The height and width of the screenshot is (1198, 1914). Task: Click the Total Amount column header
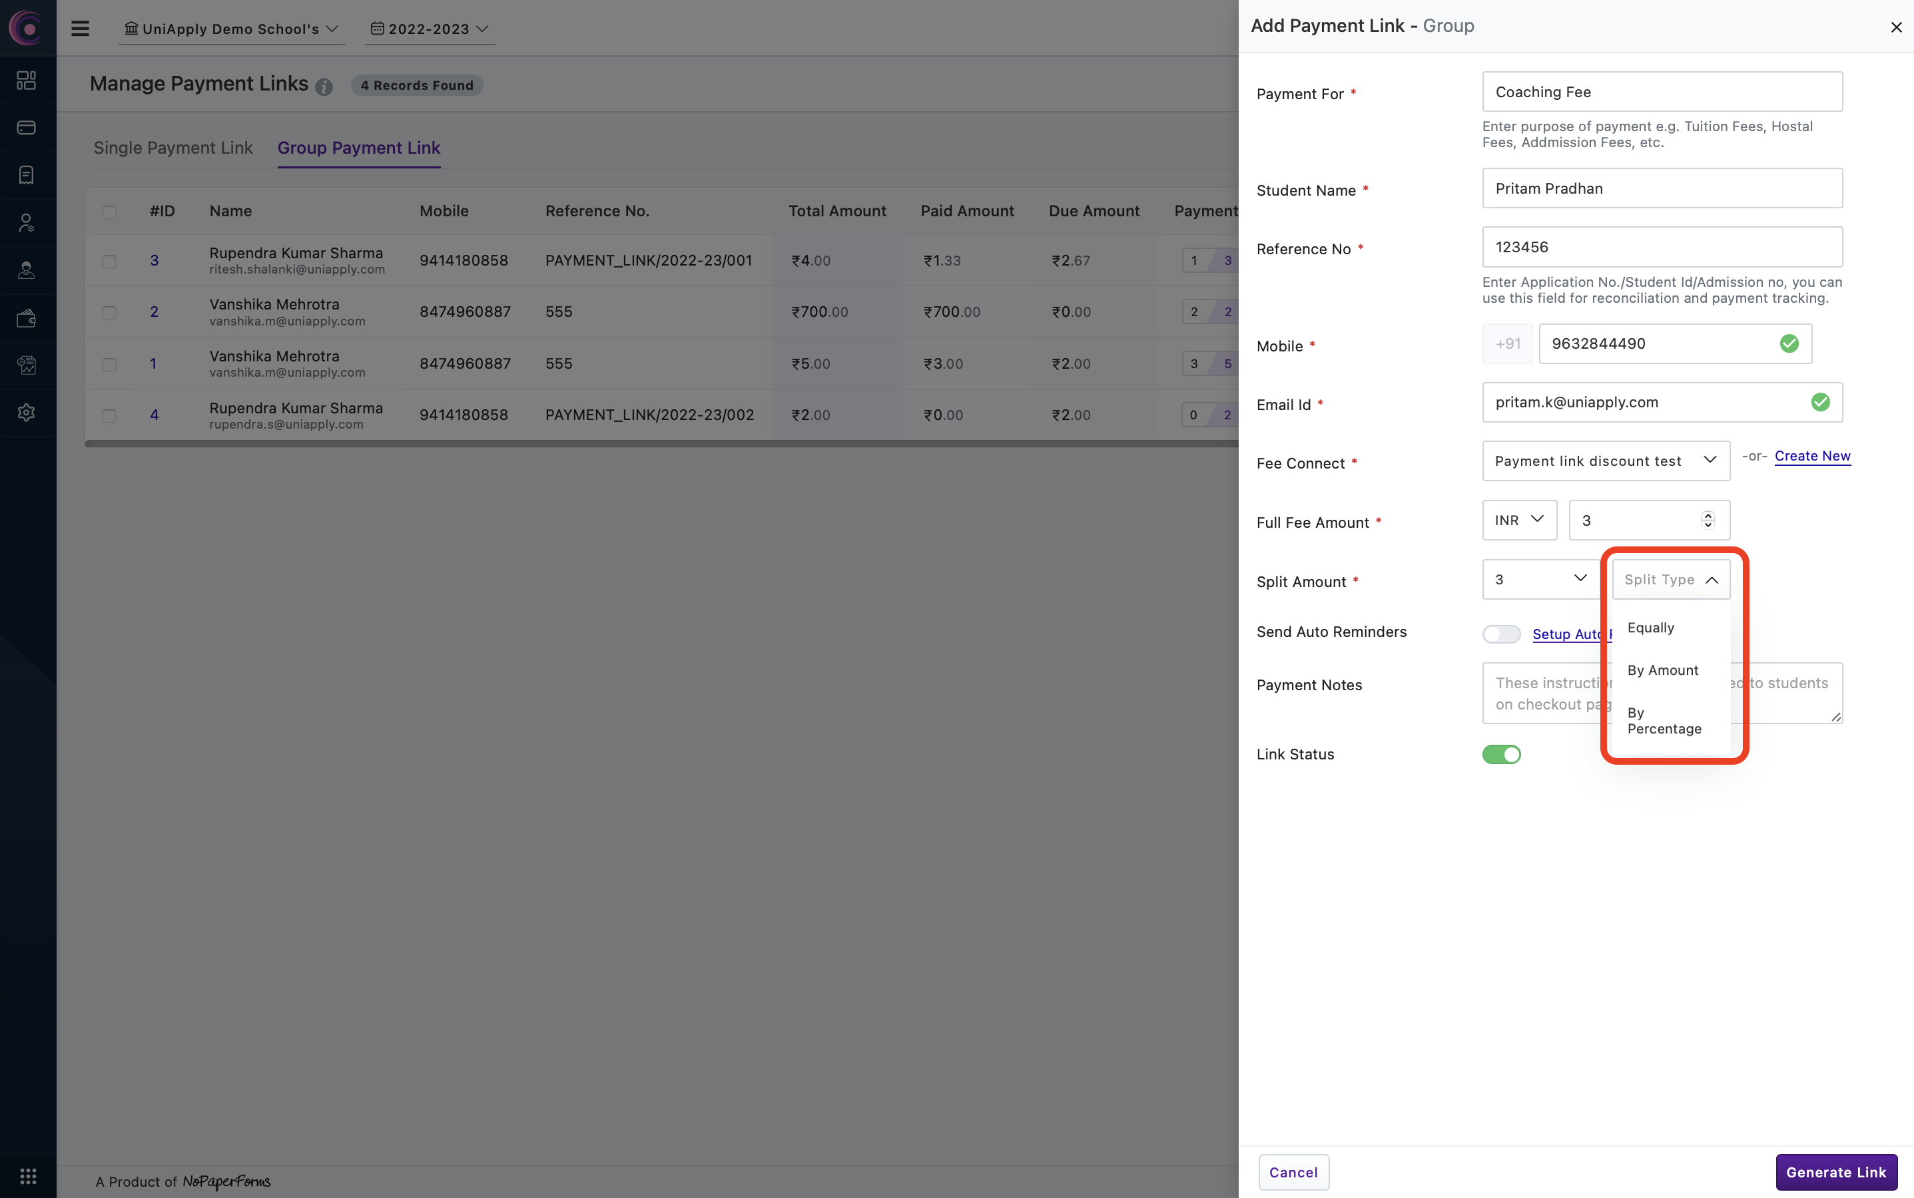click(x=837, y=212)
